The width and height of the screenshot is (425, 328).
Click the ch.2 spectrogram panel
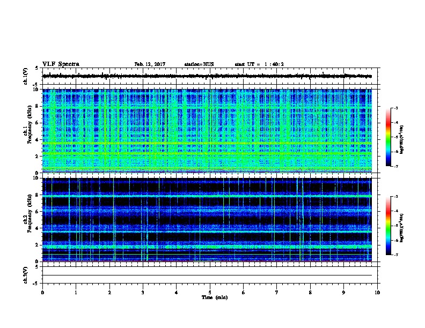pos(207,220)
